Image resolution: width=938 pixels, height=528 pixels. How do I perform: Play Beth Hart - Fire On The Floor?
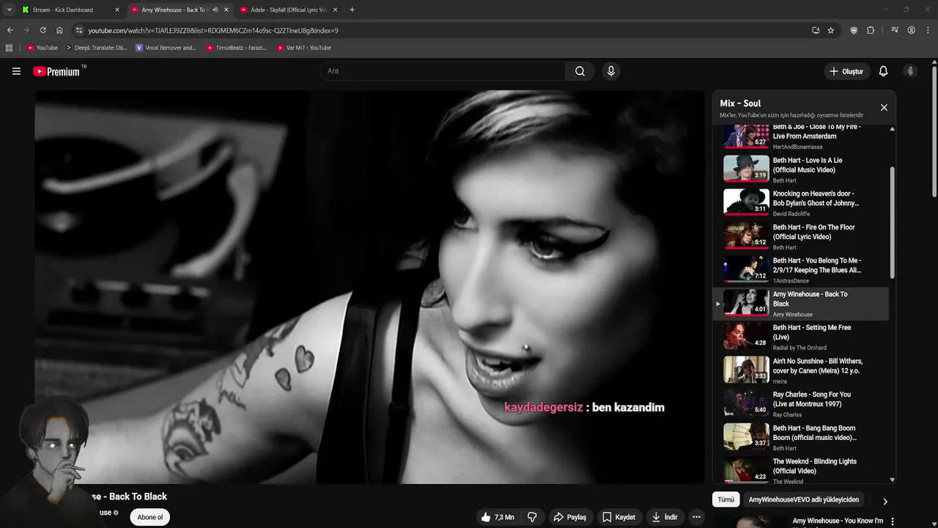click(x=800, y=237)
